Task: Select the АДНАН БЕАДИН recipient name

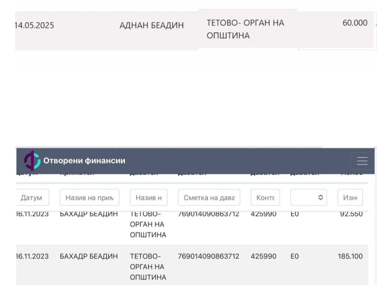Action: click(x=151, y=26)
